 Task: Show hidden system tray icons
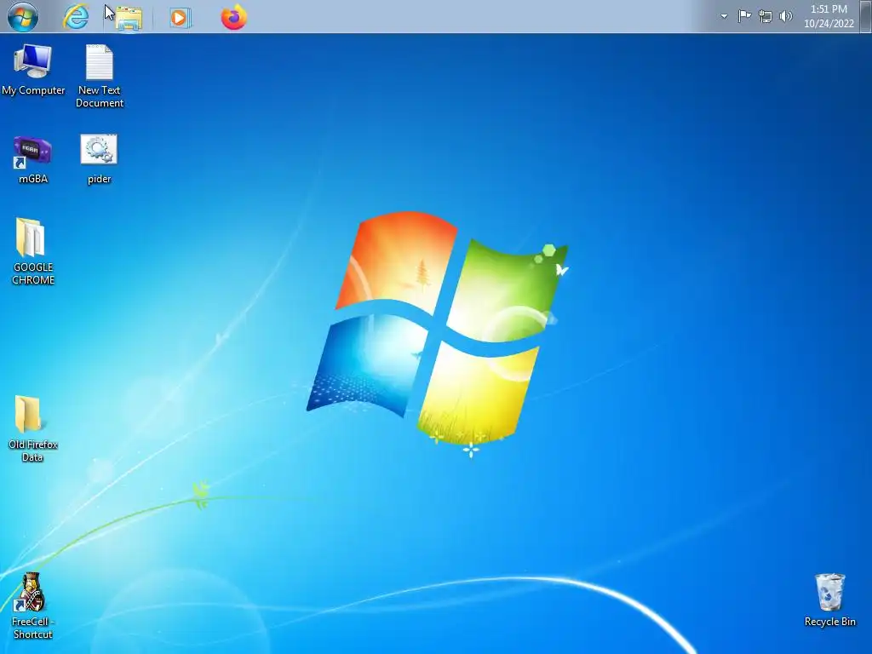(x=724, y=16)
